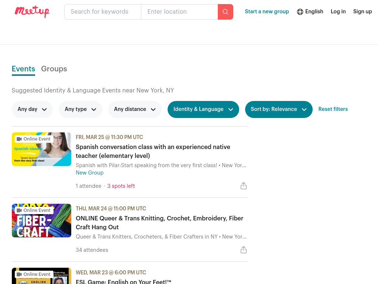This screenshot has width=378, height=284.
Task: Click Online Event badge on ESL Game thumbnail
Action: [34, 274]
